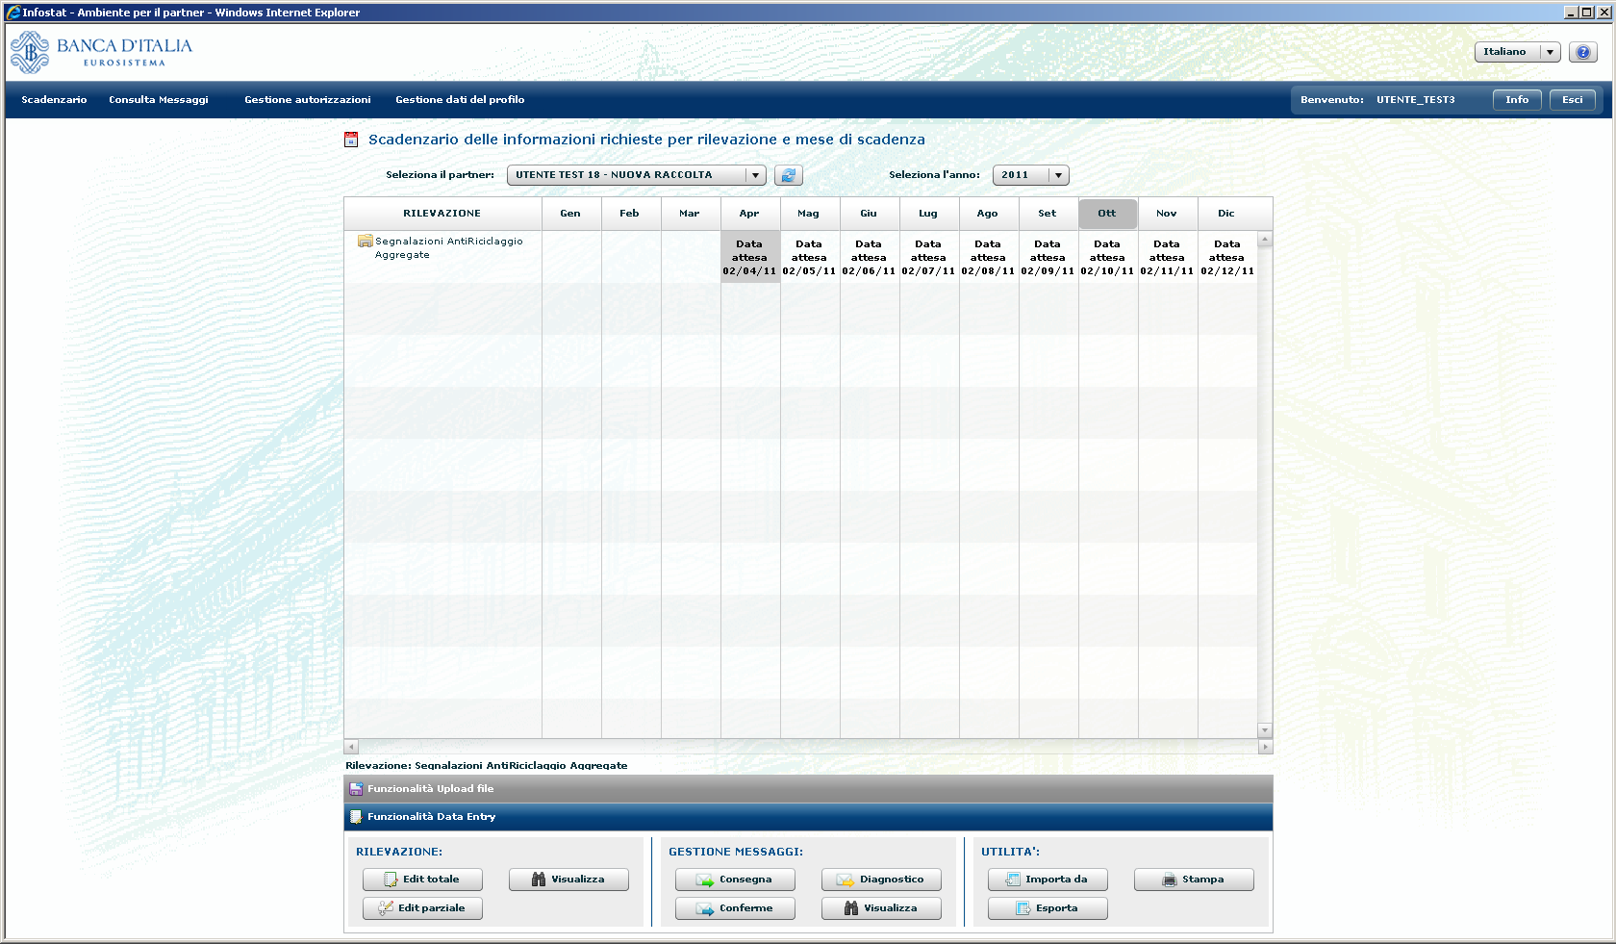Select the Gen month column header
This screenshot has width=1616, height=944.
pyautogui.click(x=571, y=214)
